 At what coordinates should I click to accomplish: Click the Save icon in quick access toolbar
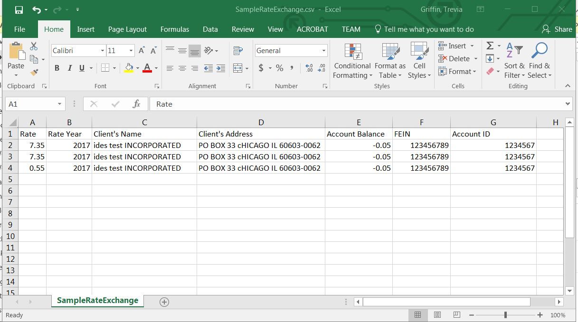point(19,9)
